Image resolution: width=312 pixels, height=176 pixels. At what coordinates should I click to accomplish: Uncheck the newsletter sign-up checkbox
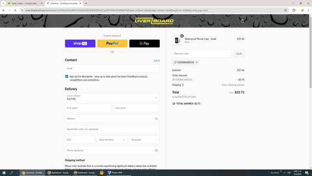[67, 76]
